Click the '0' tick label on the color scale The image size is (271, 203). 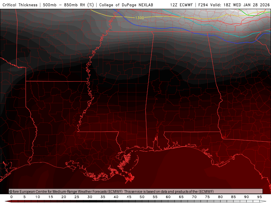12,197
